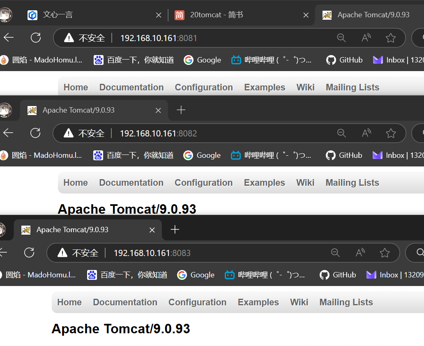
Task: Open GitHub bookmark in 8083 window
Action: coord(337,274)
